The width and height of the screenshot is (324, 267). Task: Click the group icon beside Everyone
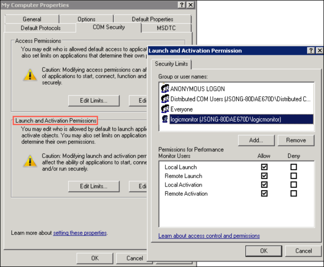[165, 109]
